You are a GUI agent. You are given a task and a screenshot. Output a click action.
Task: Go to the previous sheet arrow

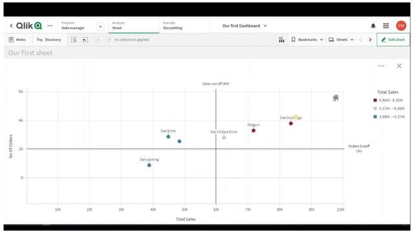[x=360, y=39]
